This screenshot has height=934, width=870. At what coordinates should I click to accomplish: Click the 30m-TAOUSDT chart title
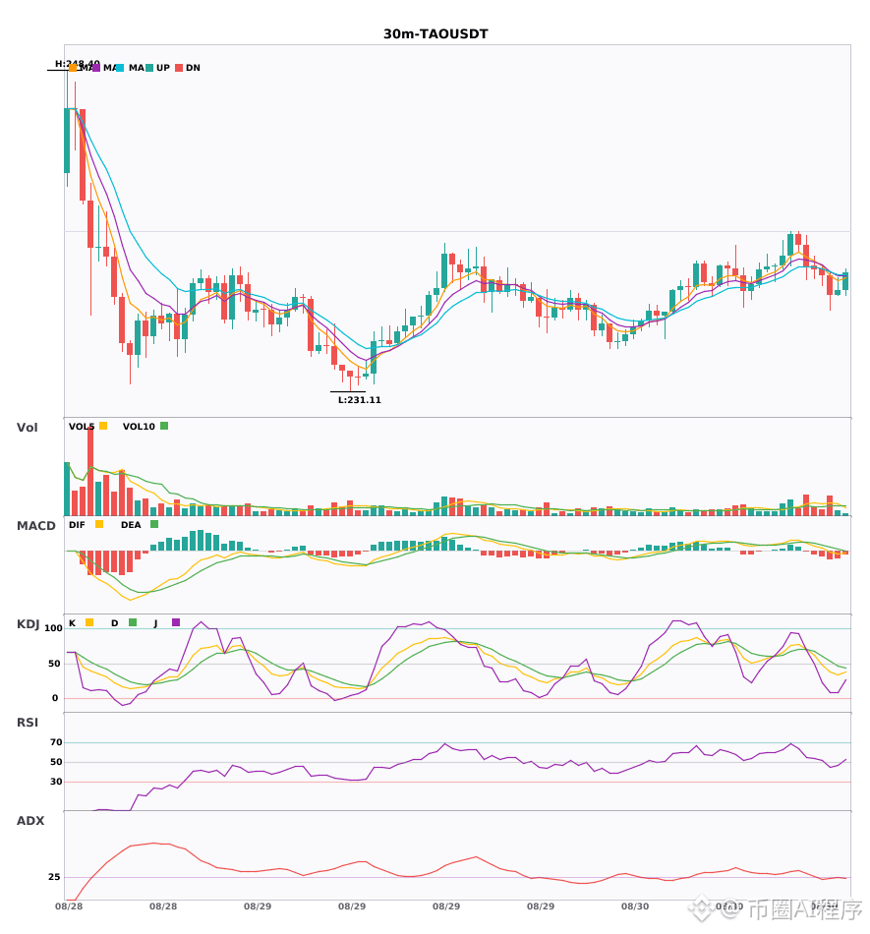tap(435, 34)
